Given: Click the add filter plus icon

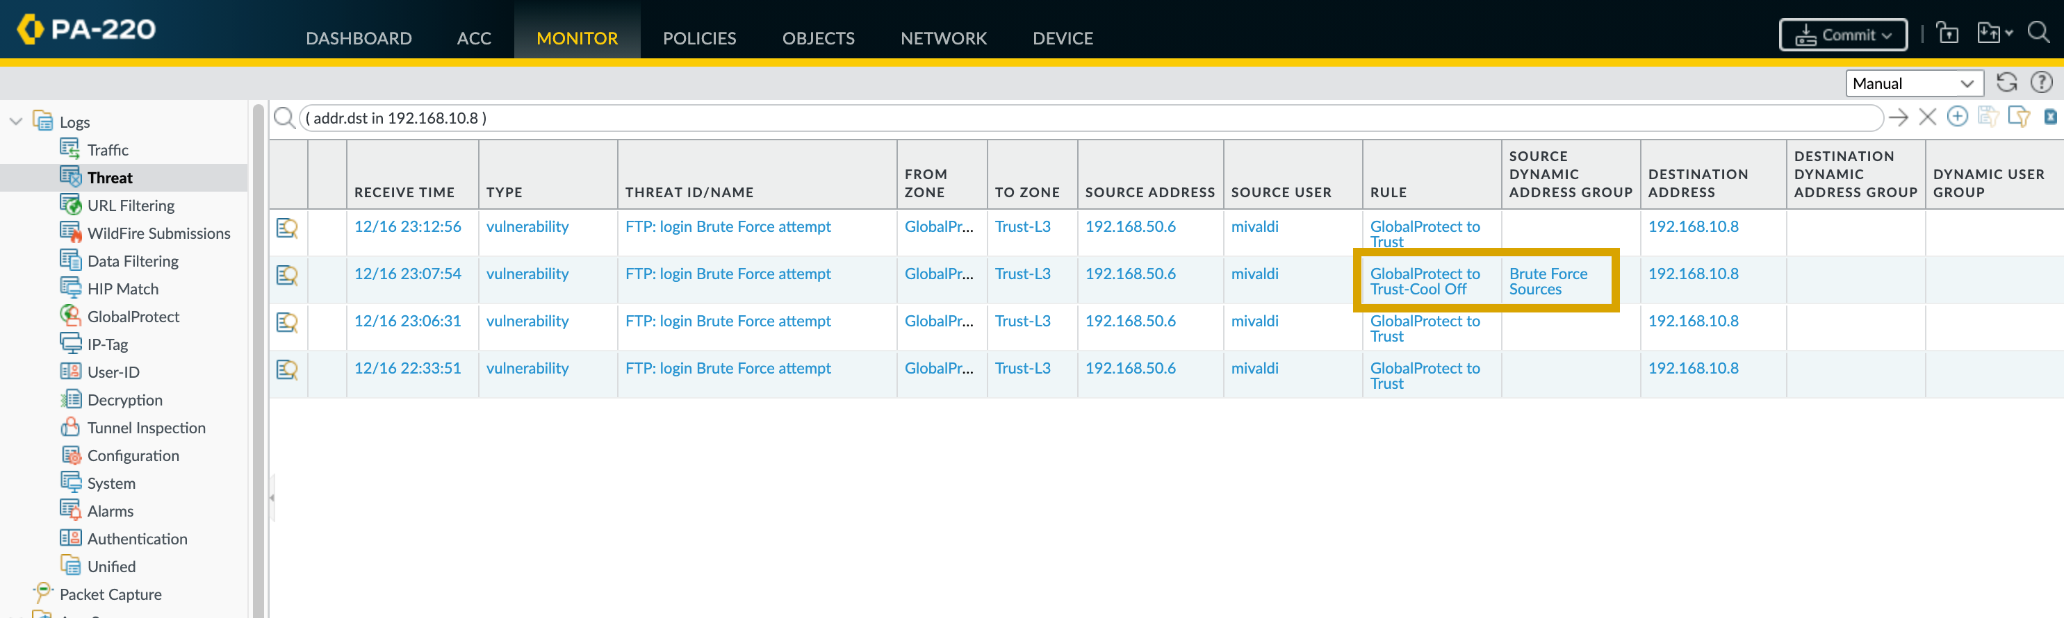Looking at the screenshot, I should point(1958,117).
